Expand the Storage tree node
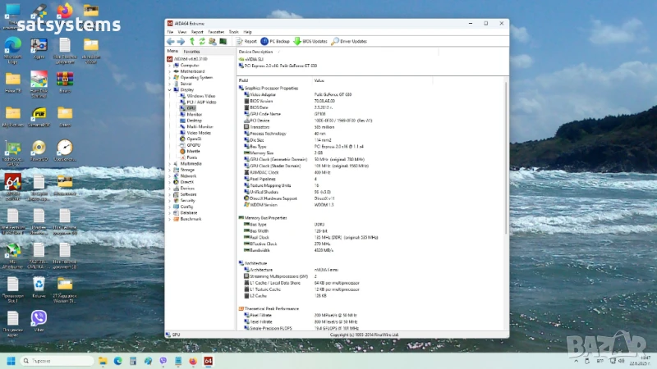 click(x=170, y=170)
